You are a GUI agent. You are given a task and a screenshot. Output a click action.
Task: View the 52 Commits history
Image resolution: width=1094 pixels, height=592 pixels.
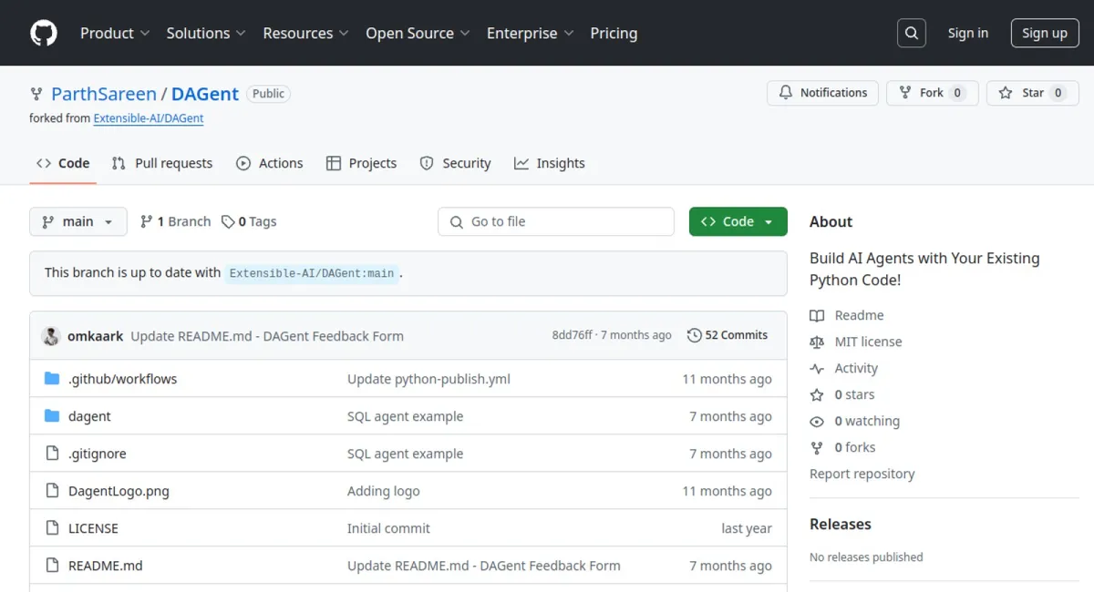(728, 335)
